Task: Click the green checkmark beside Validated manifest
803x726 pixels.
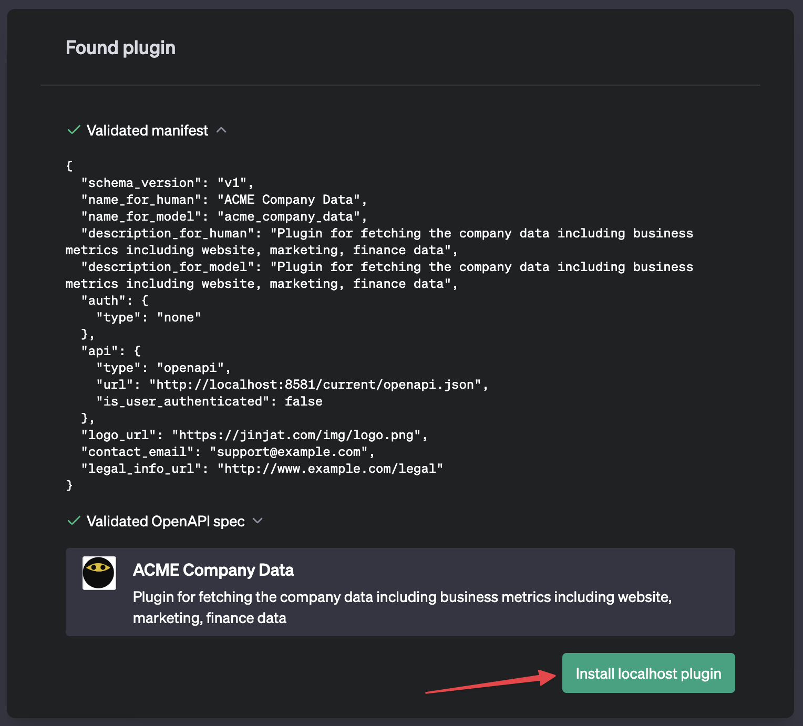Action: [73, 130]
